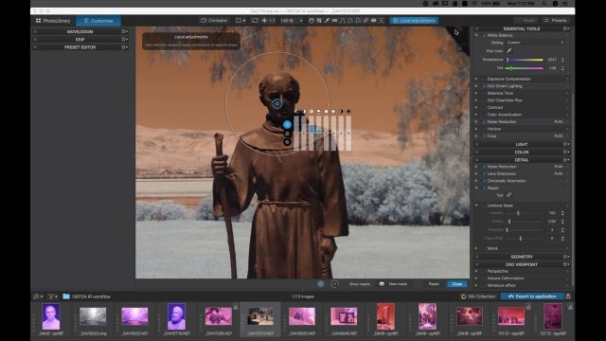
Task: Open ESSENTIAL TOOLS palette menu icon
Action: (566, 28)
